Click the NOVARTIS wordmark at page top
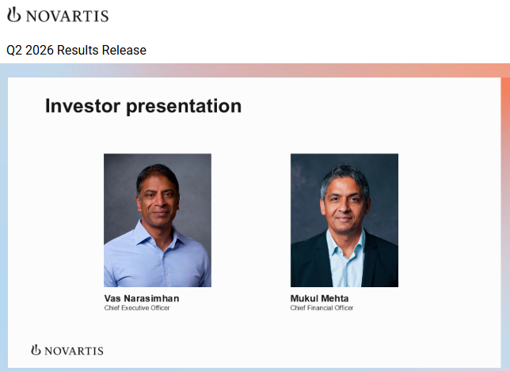The image size is (510, 371). [67, 17]
